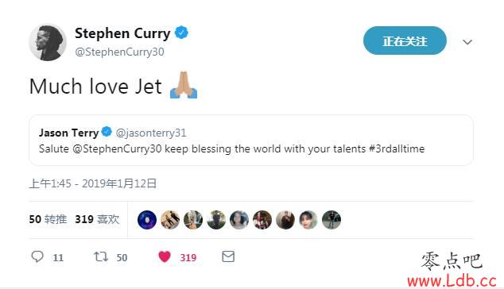The height and width of the screenshot is (289, 504).
Task: Click the @StephenCurry30 mention in quoted tweet
Action: pos(117,148)
